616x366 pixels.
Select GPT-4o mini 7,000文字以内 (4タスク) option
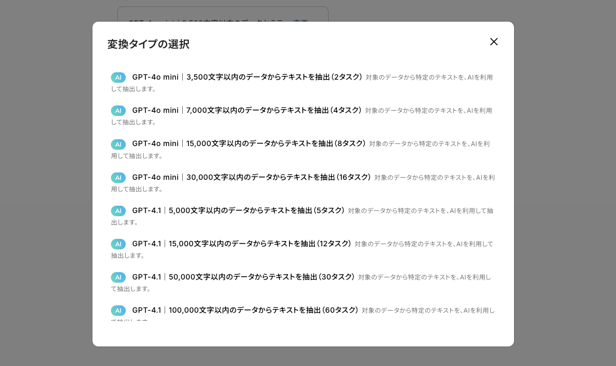[x=303, y=116]
